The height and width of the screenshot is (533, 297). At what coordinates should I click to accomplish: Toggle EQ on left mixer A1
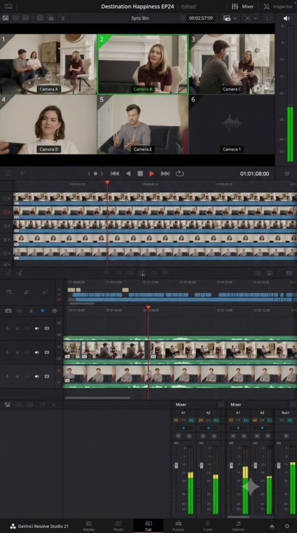pyautogui.click(x=191, y=420)
